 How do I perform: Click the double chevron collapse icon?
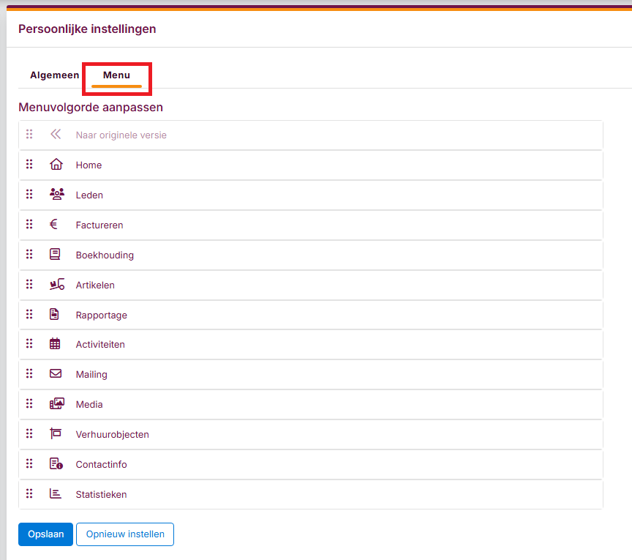(56, 135)
